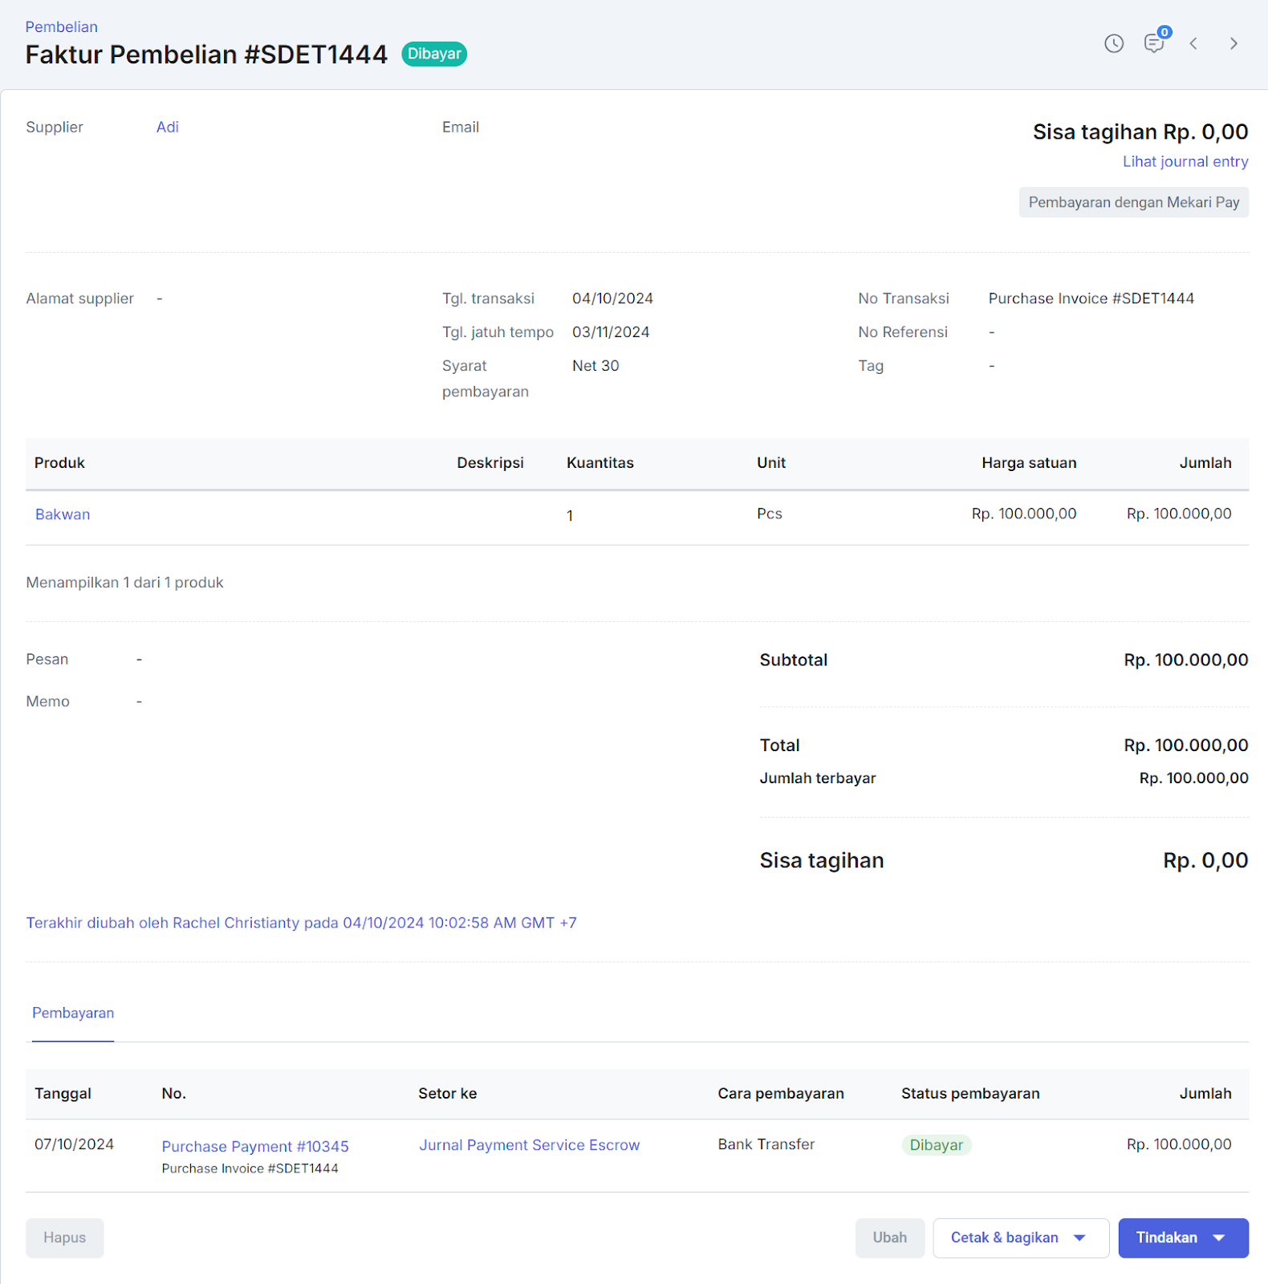Click Pembayaran dengan Mekari Pay button
Viewport: 1268px width, 1284px height.
pyautogui.click(x=1134, y=202)
